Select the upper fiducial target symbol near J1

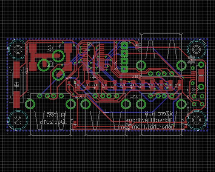click(x=50, y=48)
